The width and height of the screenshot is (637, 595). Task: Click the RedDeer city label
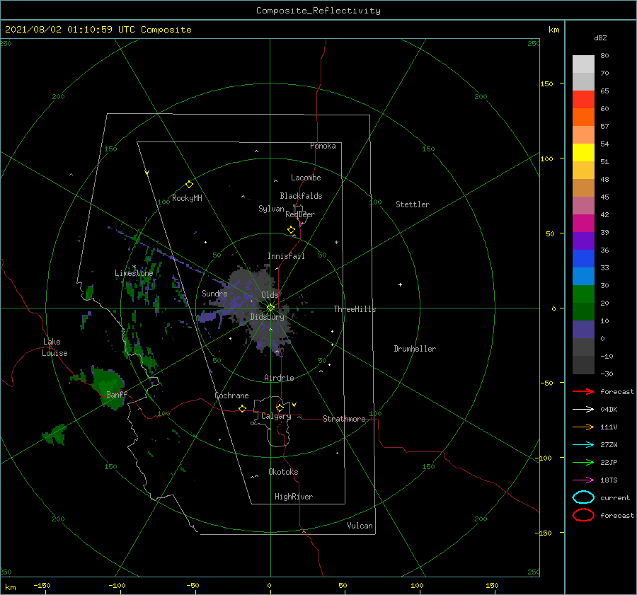[300, 214]
